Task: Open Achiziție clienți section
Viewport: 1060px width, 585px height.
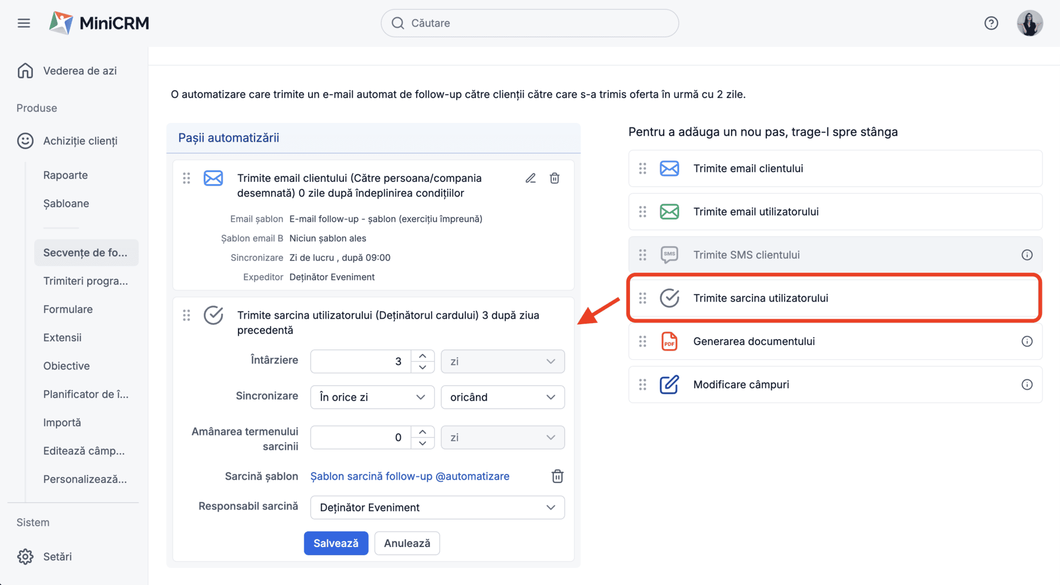Action: click(x=80, y=141)
